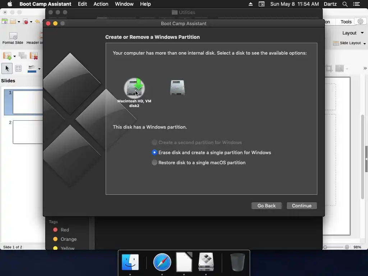Click the Templates icon in Impress toolbar
Image resolution: width=368 pixels, height=276 pixels.
4,21
